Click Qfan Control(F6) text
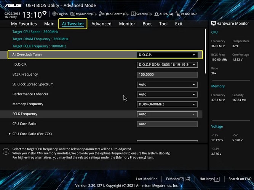 (x=116, y=14)
